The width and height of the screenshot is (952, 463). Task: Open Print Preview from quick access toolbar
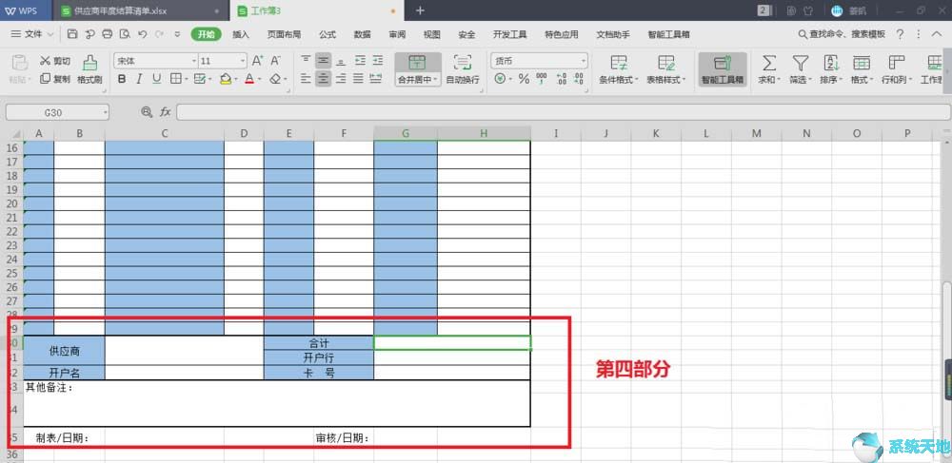(x=125, y=34)
